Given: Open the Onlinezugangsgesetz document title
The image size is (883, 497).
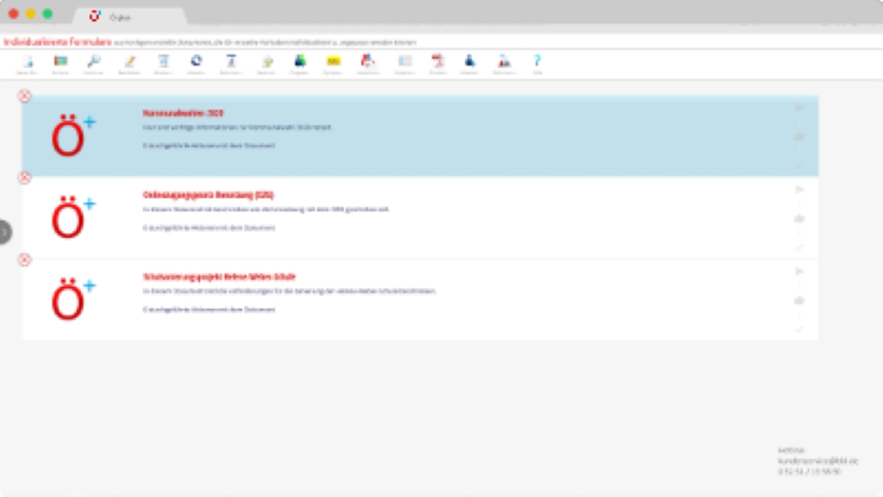Looking at the screenshot, I should point(208,195).
